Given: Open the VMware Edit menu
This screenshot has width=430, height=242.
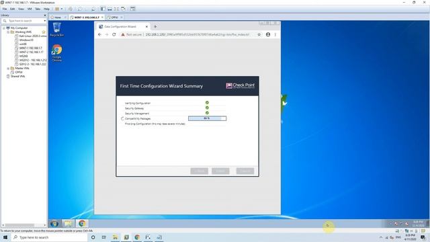Looking at the screenshot, I should pyautogui.click(x=13, y=9).
